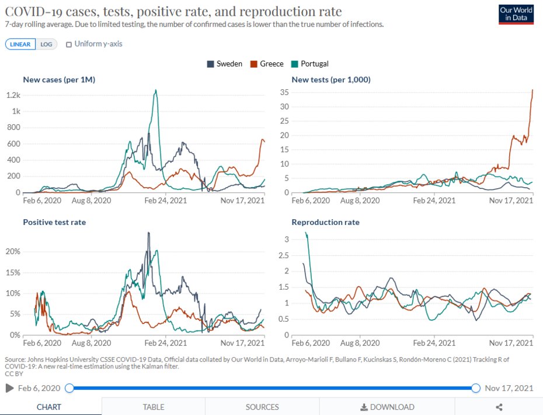Click the Sweden legend color square
Viewport: 543px width, 415px height.
tap(210, 64)
